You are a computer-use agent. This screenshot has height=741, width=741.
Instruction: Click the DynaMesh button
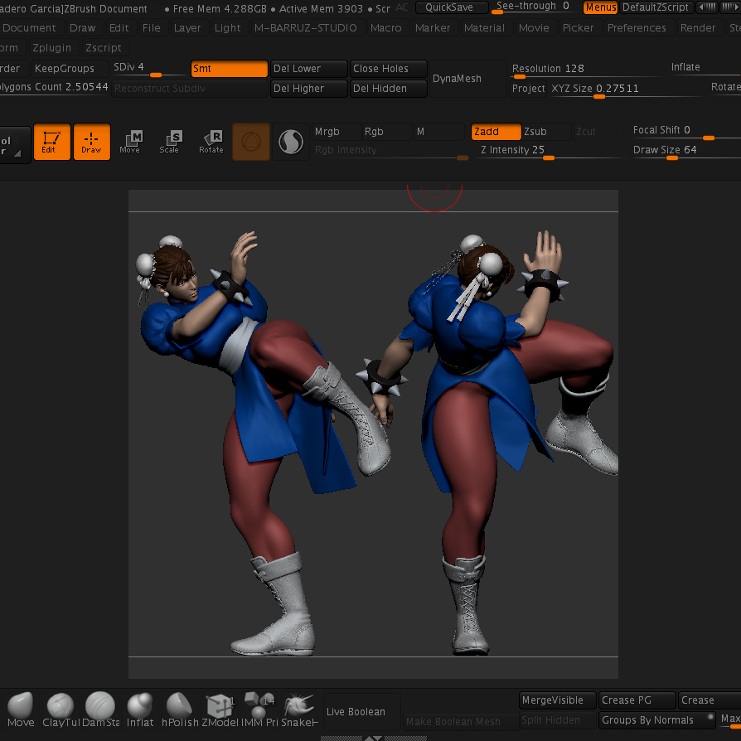pyautogui.click(x=457, y=79)
